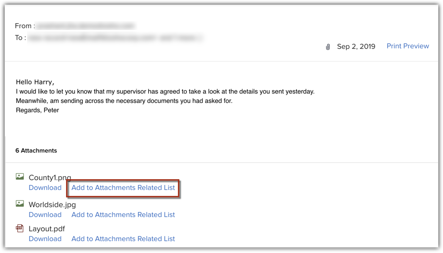Click the 6 Attachments heading
The height and width of the screenshot is (253, 443).
36,151
